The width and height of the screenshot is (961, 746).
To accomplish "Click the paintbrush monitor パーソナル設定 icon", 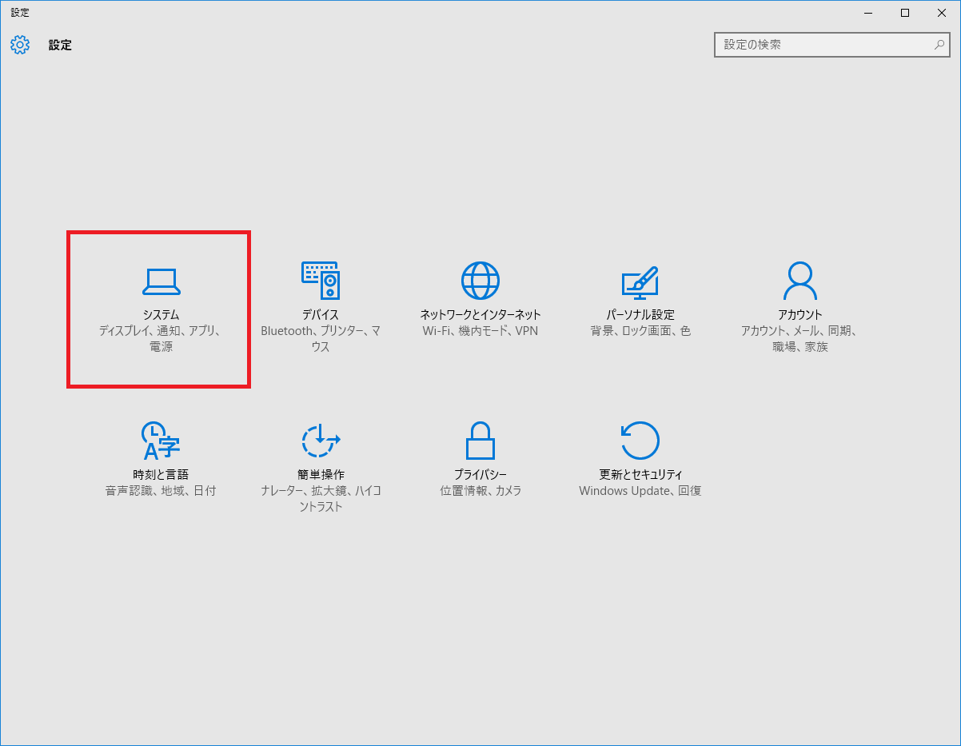I will (x=640, y=281).
